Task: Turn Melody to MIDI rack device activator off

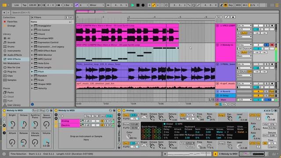Action: (x=4, y=111)
